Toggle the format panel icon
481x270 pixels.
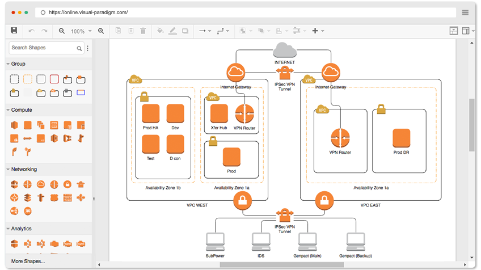466,31
